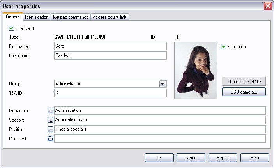Viewport: 274px width, 168px height.
Task: Open the Photo (110x144) size dropdown
Action: 244,81
